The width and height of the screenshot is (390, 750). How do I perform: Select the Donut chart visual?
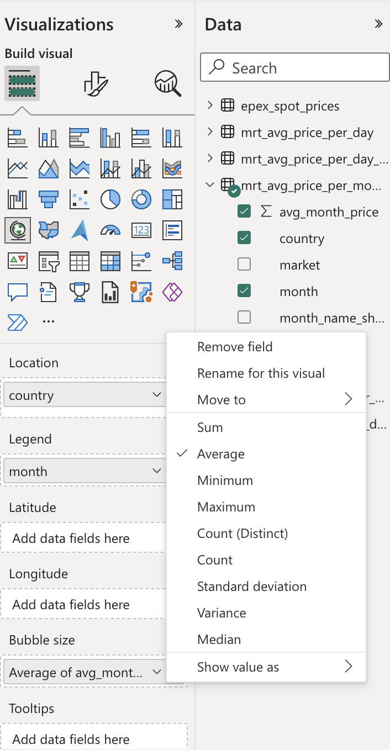coord(141,199)
